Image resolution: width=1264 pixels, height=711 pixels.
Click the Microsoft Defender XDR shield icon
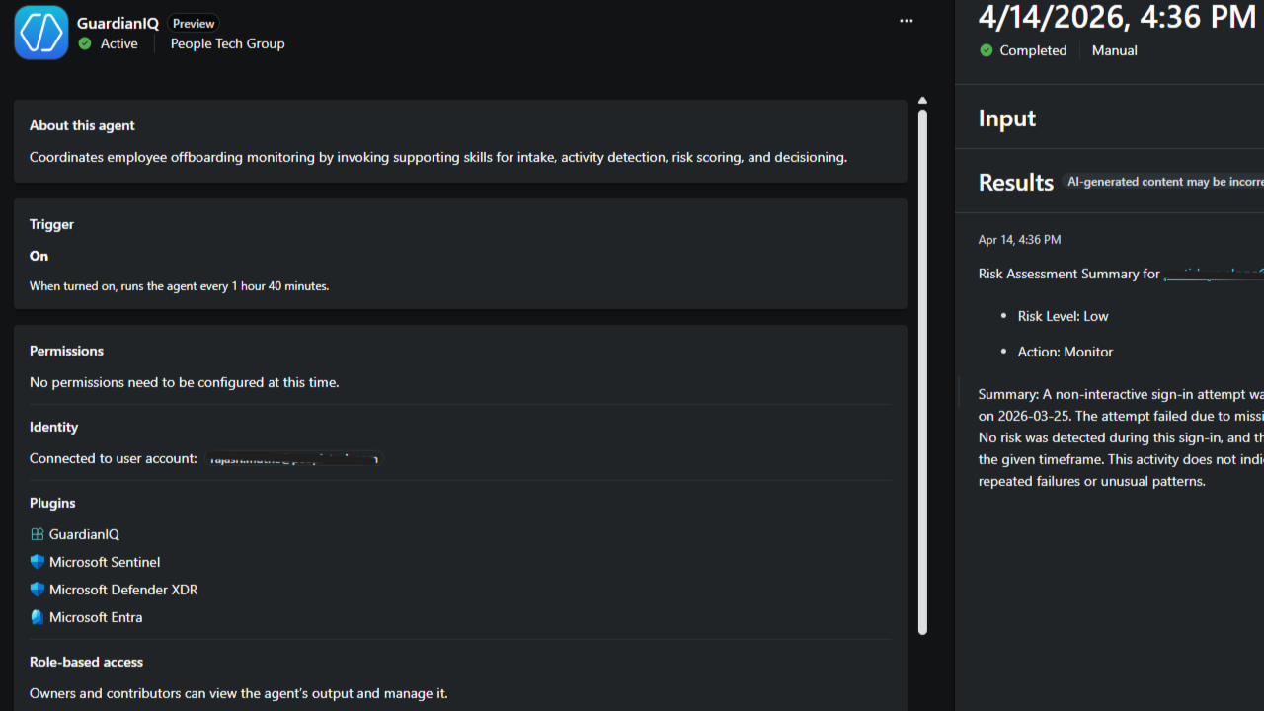pyautogui.click(x=38, y=590)
